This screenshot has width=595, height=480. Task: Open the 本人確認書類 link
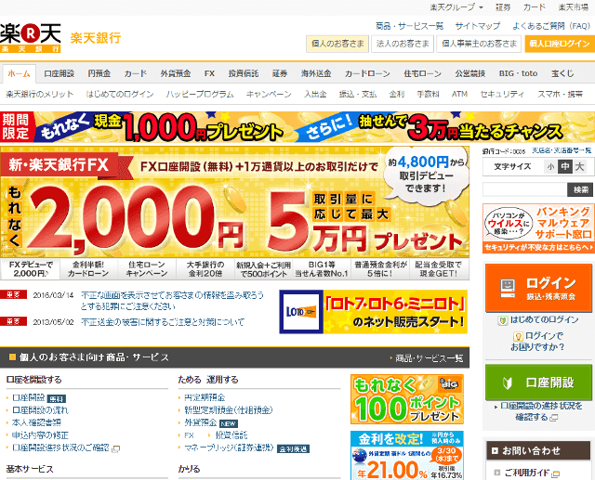(x=36, y=422)
